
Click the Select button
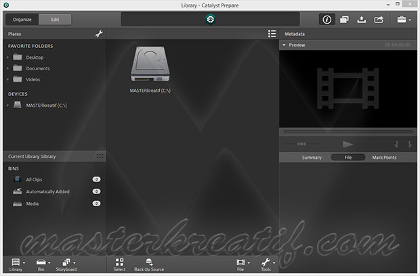click(x=119, y=264)
